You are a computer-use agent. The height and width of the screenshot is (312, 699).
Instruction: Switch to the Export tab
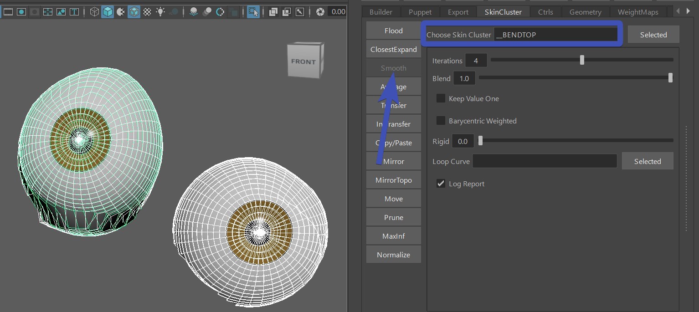[458, 12]
